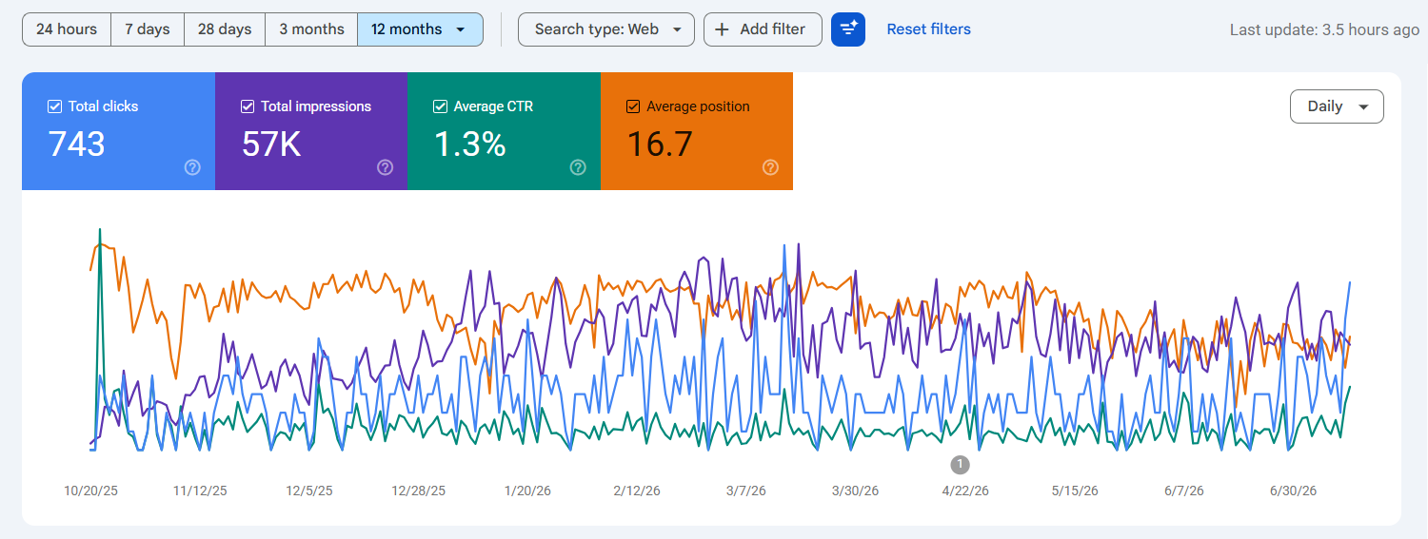Click the plus icon in Add filter
Image resolution: width=1428 pixels, height=539 pixels.
click(x=723, y=29)
